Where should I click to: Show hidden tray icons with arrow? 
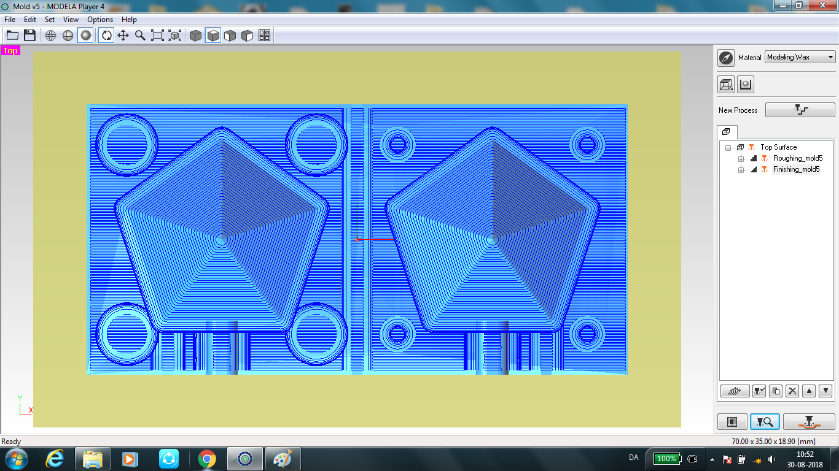pos(712,459)
